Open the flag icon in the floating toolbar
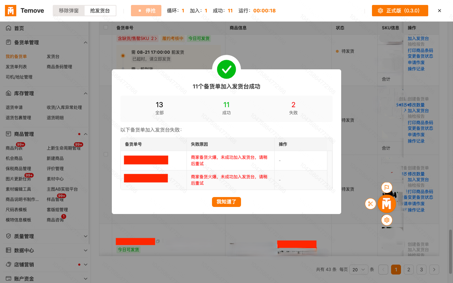The image size is (453, 283). [x=387, y=187]
